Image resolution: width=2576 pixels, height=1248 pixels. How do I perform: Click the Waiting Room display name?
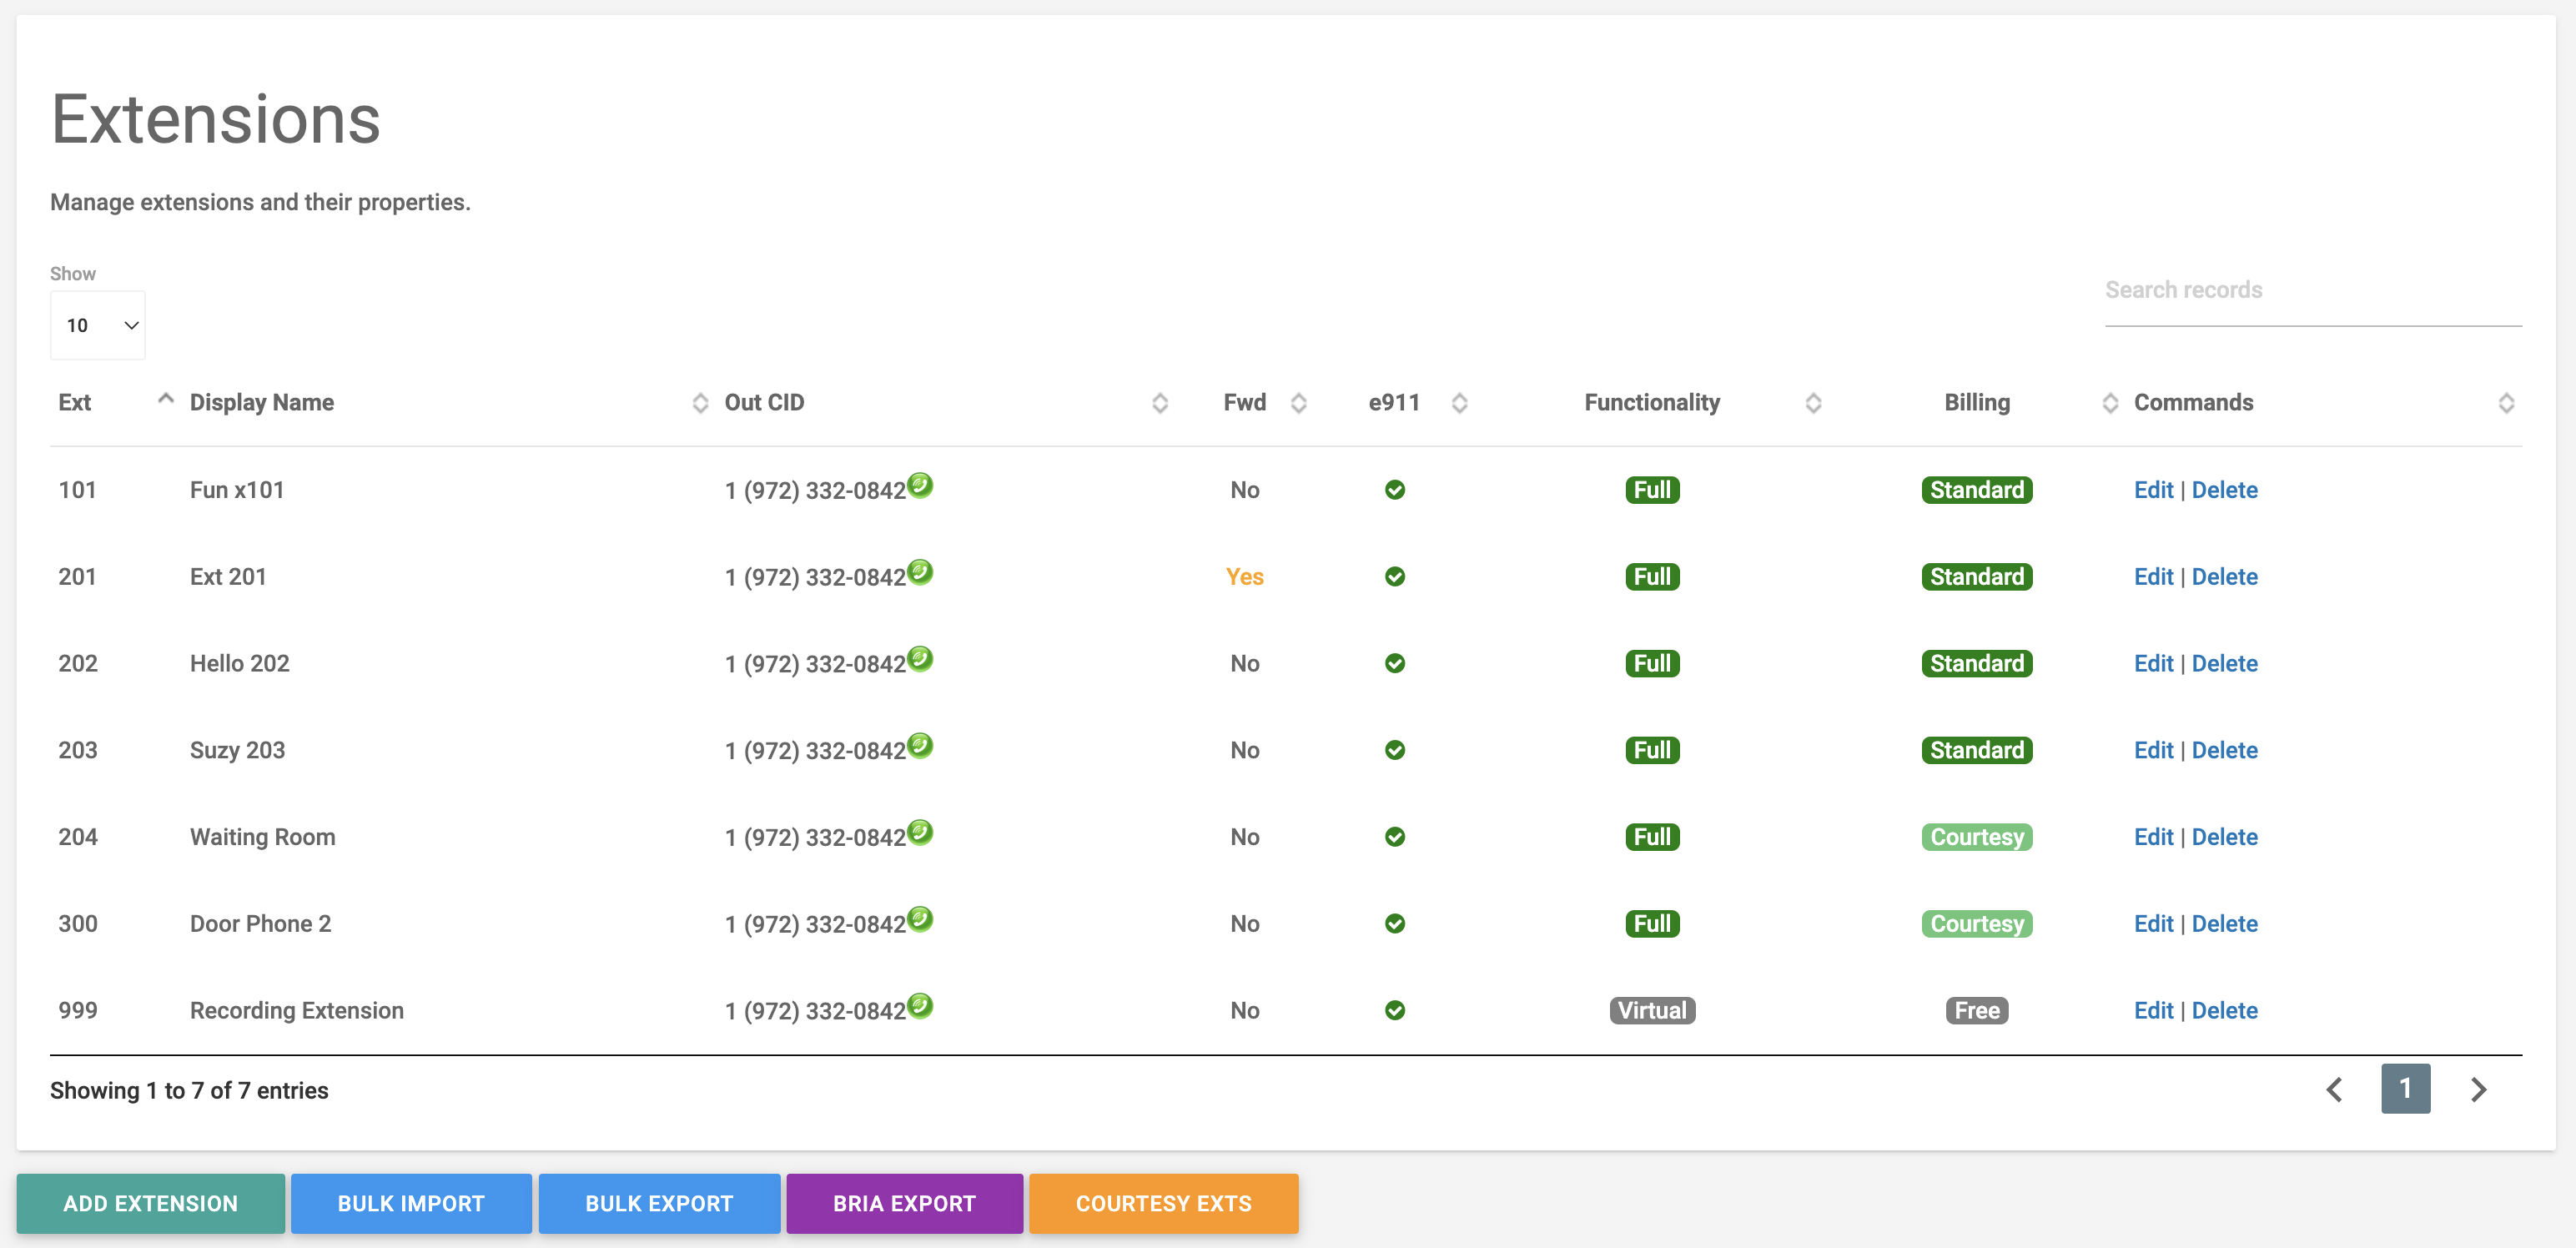coord(263,837)
